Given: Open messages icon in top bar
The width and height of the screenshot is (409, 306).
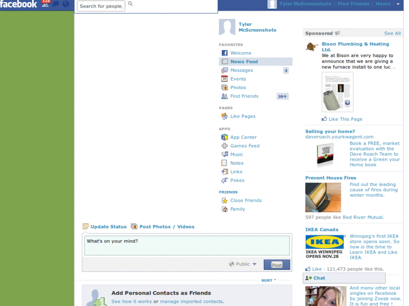Looking at the screenshot, I should [x=56, y=4].
